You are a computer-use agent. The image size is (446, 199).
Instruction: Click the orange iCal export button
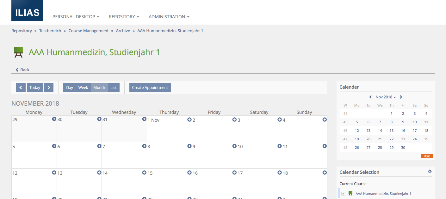[427, 156]
